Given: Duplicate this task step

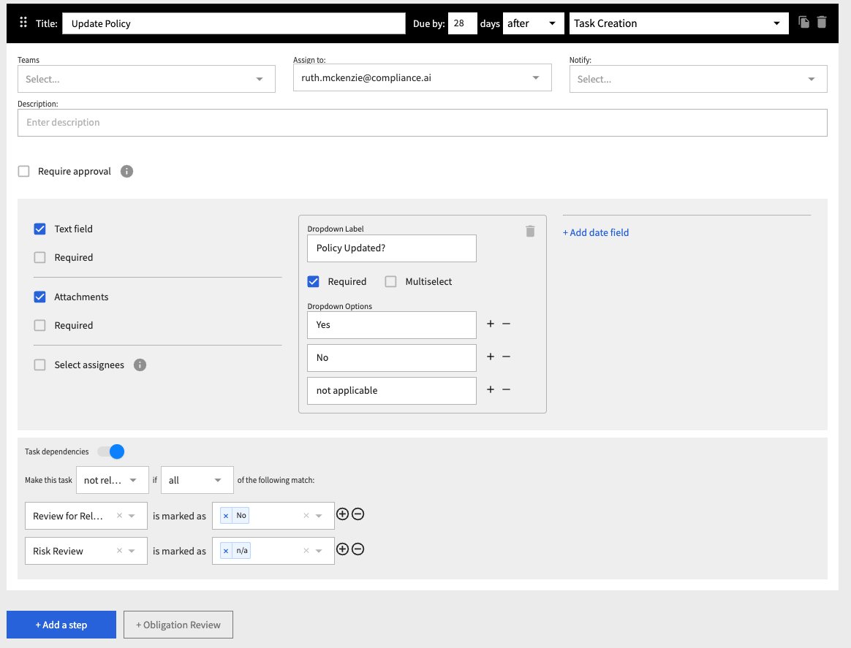Looking at the screenshot, I should (x=802, y=23).
